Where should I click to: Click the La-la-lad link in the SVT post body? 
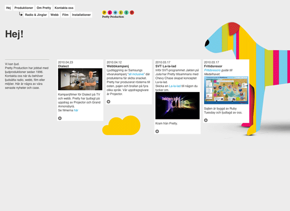174,86
